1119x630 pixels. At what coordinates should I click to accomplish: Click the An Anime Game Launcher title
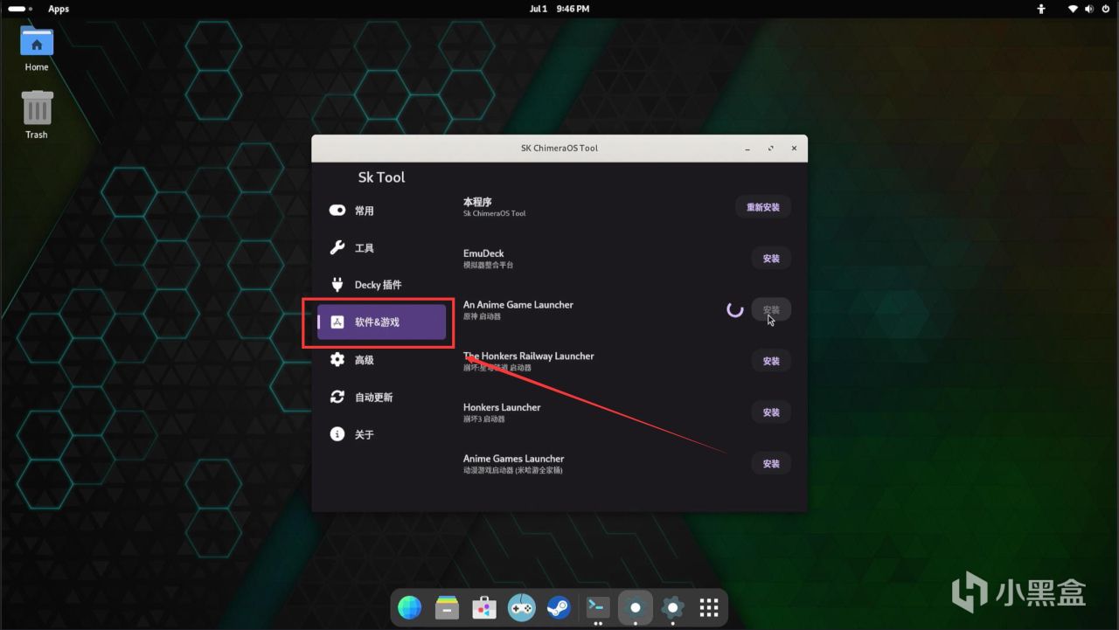[518, 305]
